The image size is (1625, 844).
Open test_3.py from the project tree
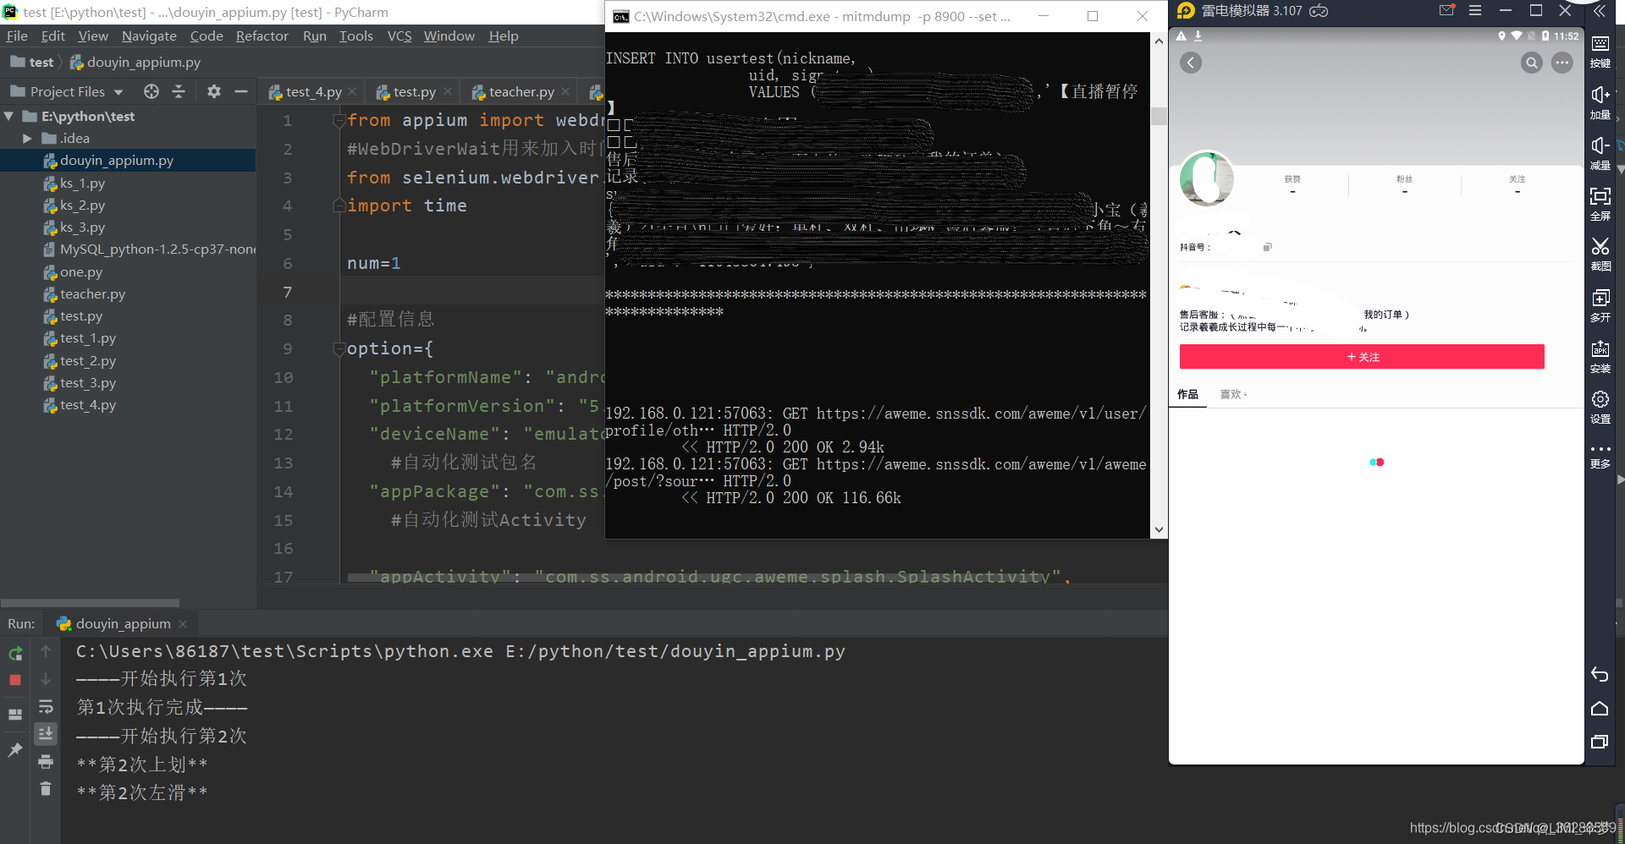pyautogui.click(x=88, y=382)
